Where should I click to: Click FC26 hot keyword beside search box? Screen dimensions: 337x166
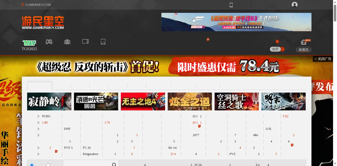tap(198, 165)
